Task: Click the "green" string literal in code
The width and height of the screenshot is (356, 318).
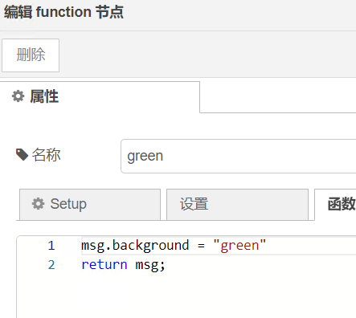Action: pyautogui.click(x=239, y=246)
